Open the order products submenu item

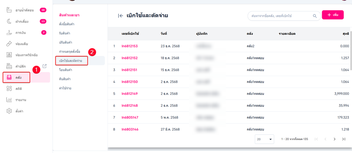click(67, 24)
